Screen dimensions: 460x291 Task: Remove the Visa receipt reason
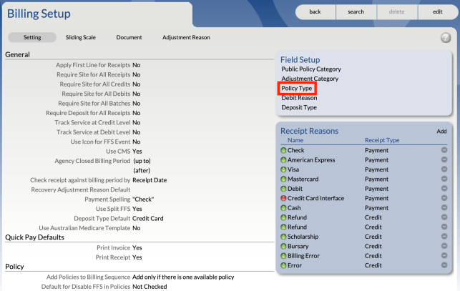pyautogui.click(x=444, y=169)
